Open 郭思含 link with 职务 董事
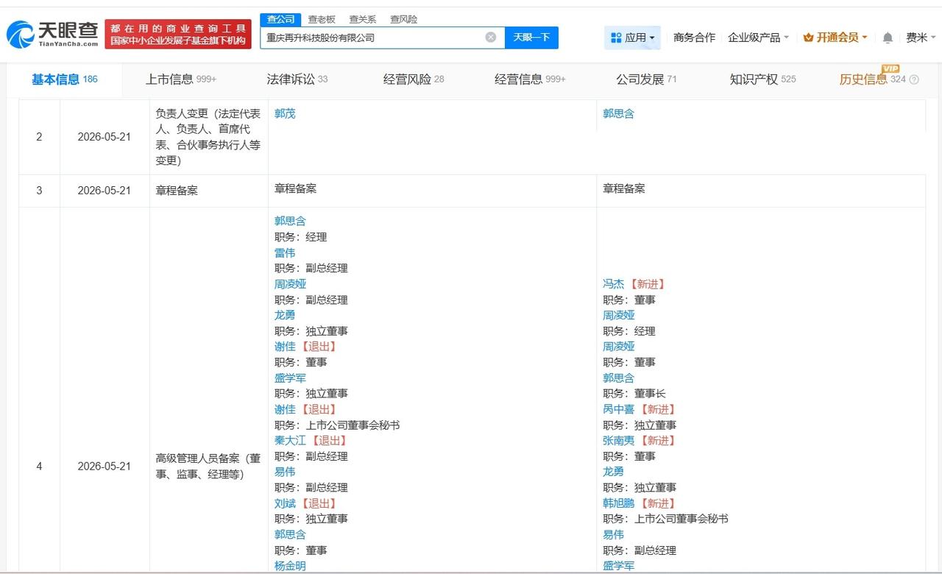This screenshot has height=574, width=942. [x=290, y=535]
